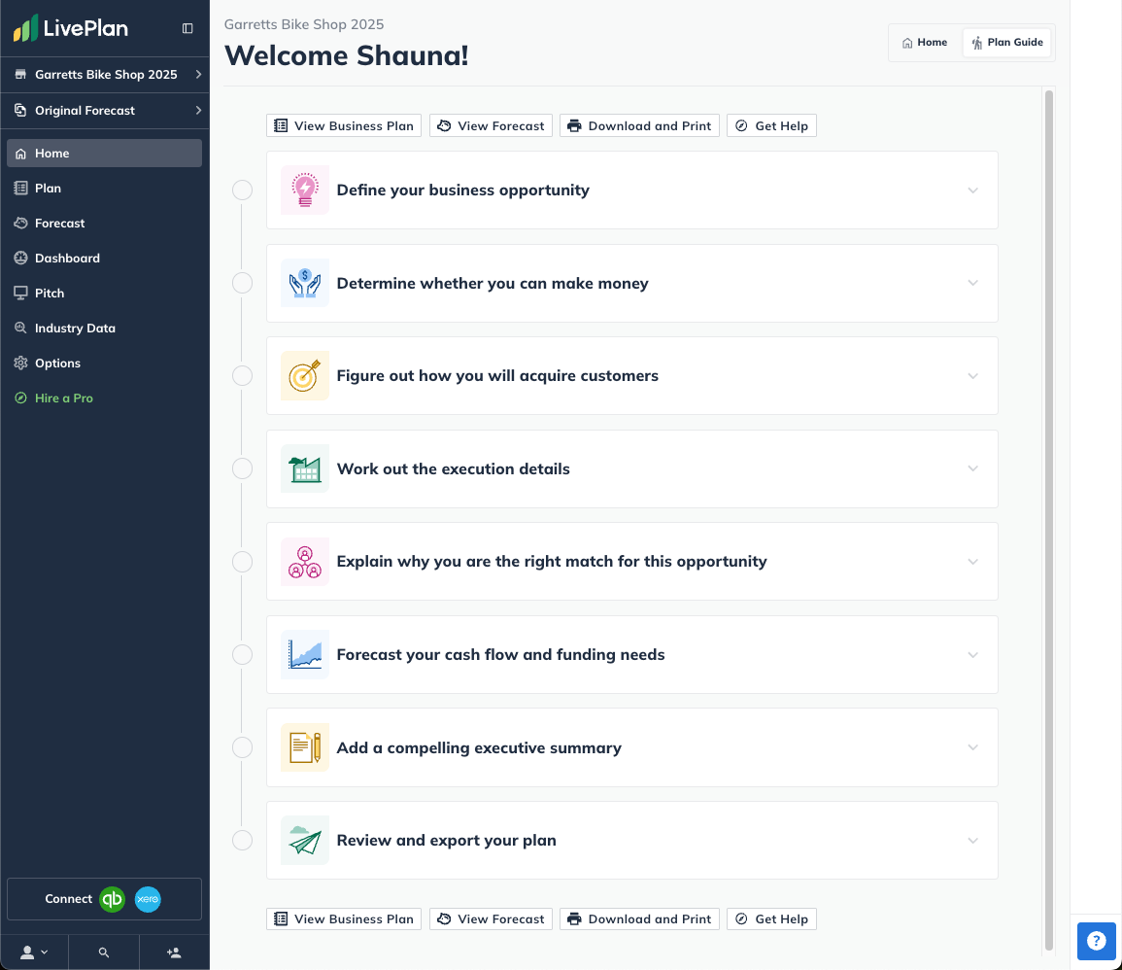Expand Define your business opportunity chevron
The width and height of the screenshot is (1122, 970).
click(x=973, y=191)
